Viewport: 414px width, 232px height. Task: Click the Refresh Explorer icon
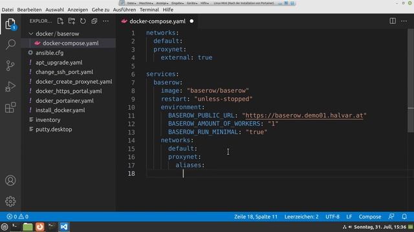tap(83, 21)
